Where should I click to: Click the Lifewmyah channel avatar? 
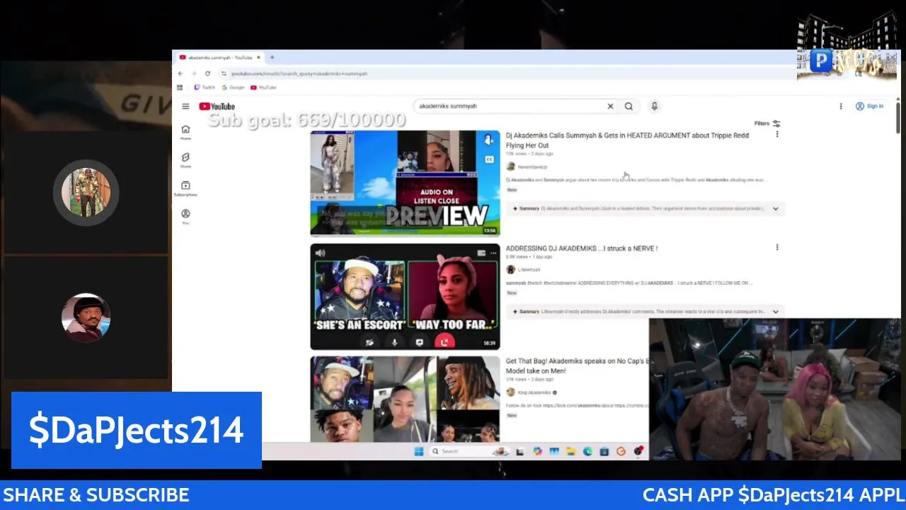coord(510,269)
